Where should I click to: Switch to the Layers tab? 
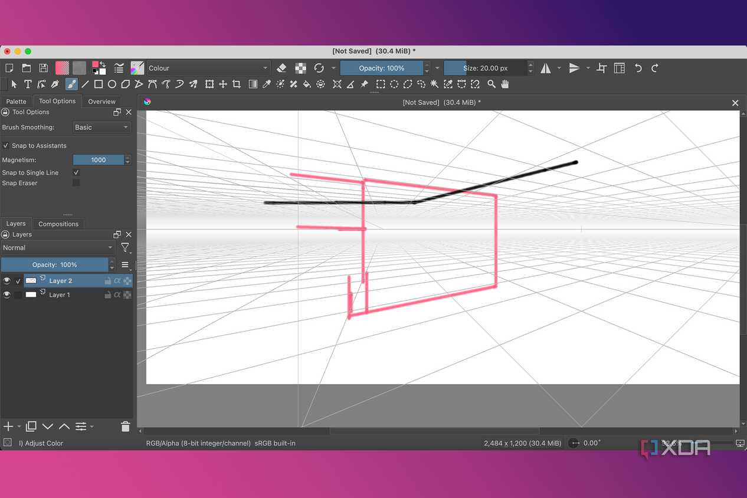[16, 224]
